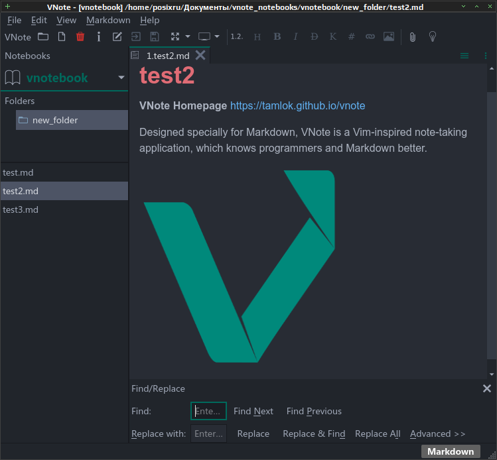The height and width of the screenshot is (460, 497).
Task: Focus the Find input field
Action: (208, 411)
